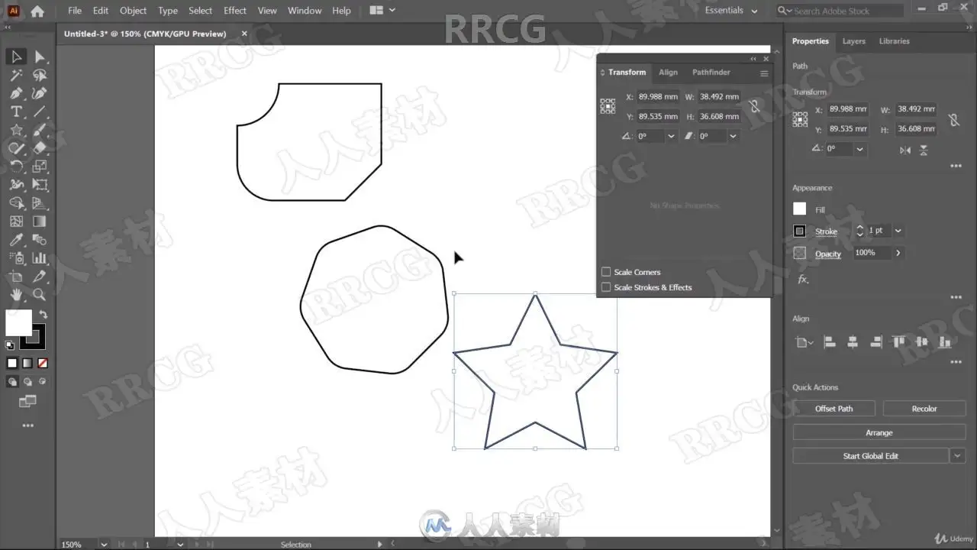This screenshot has width=977, height=550.
Task: Switch to the Libraries tab
Action: (894, 41)
